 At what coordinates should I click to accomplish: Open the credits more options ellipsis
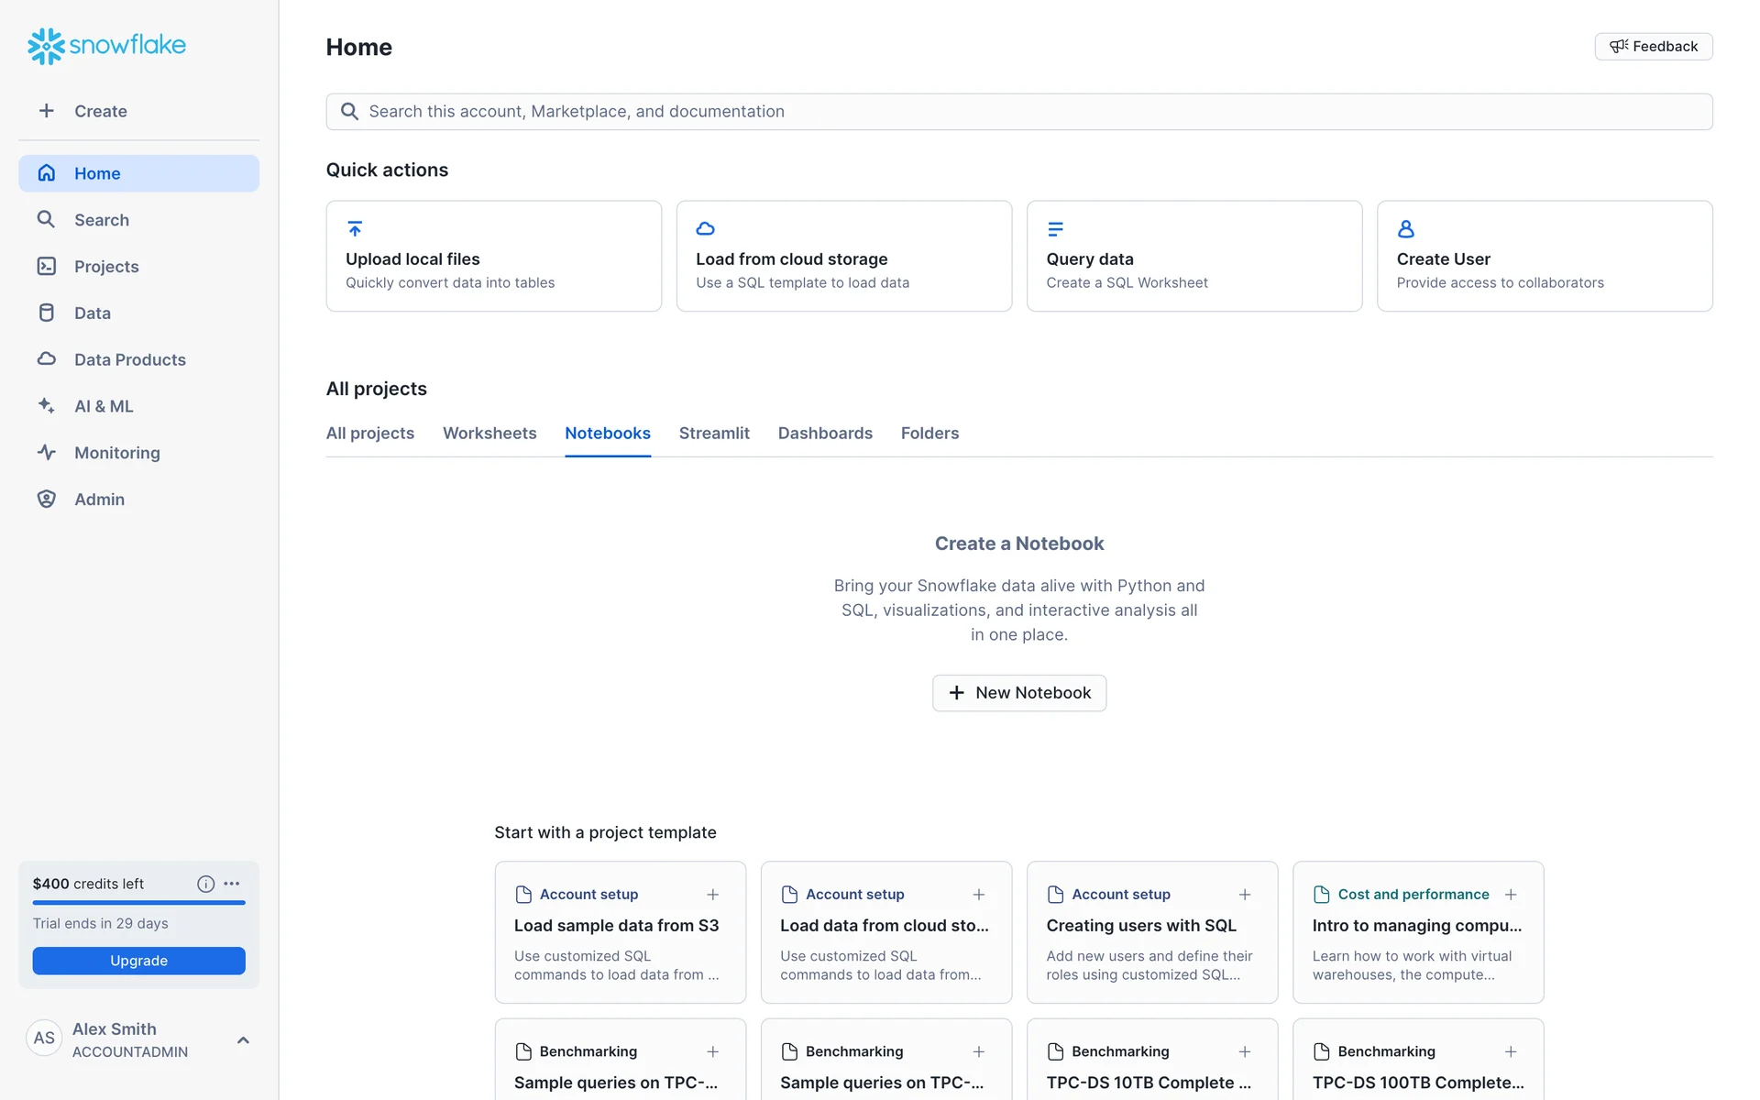coord(232,884)
